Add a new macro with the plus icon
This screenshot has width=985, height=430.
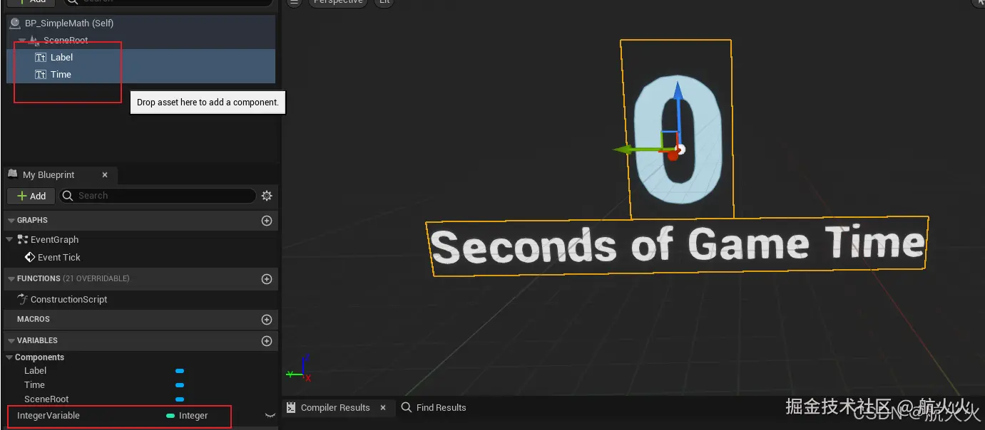(267, 320)
